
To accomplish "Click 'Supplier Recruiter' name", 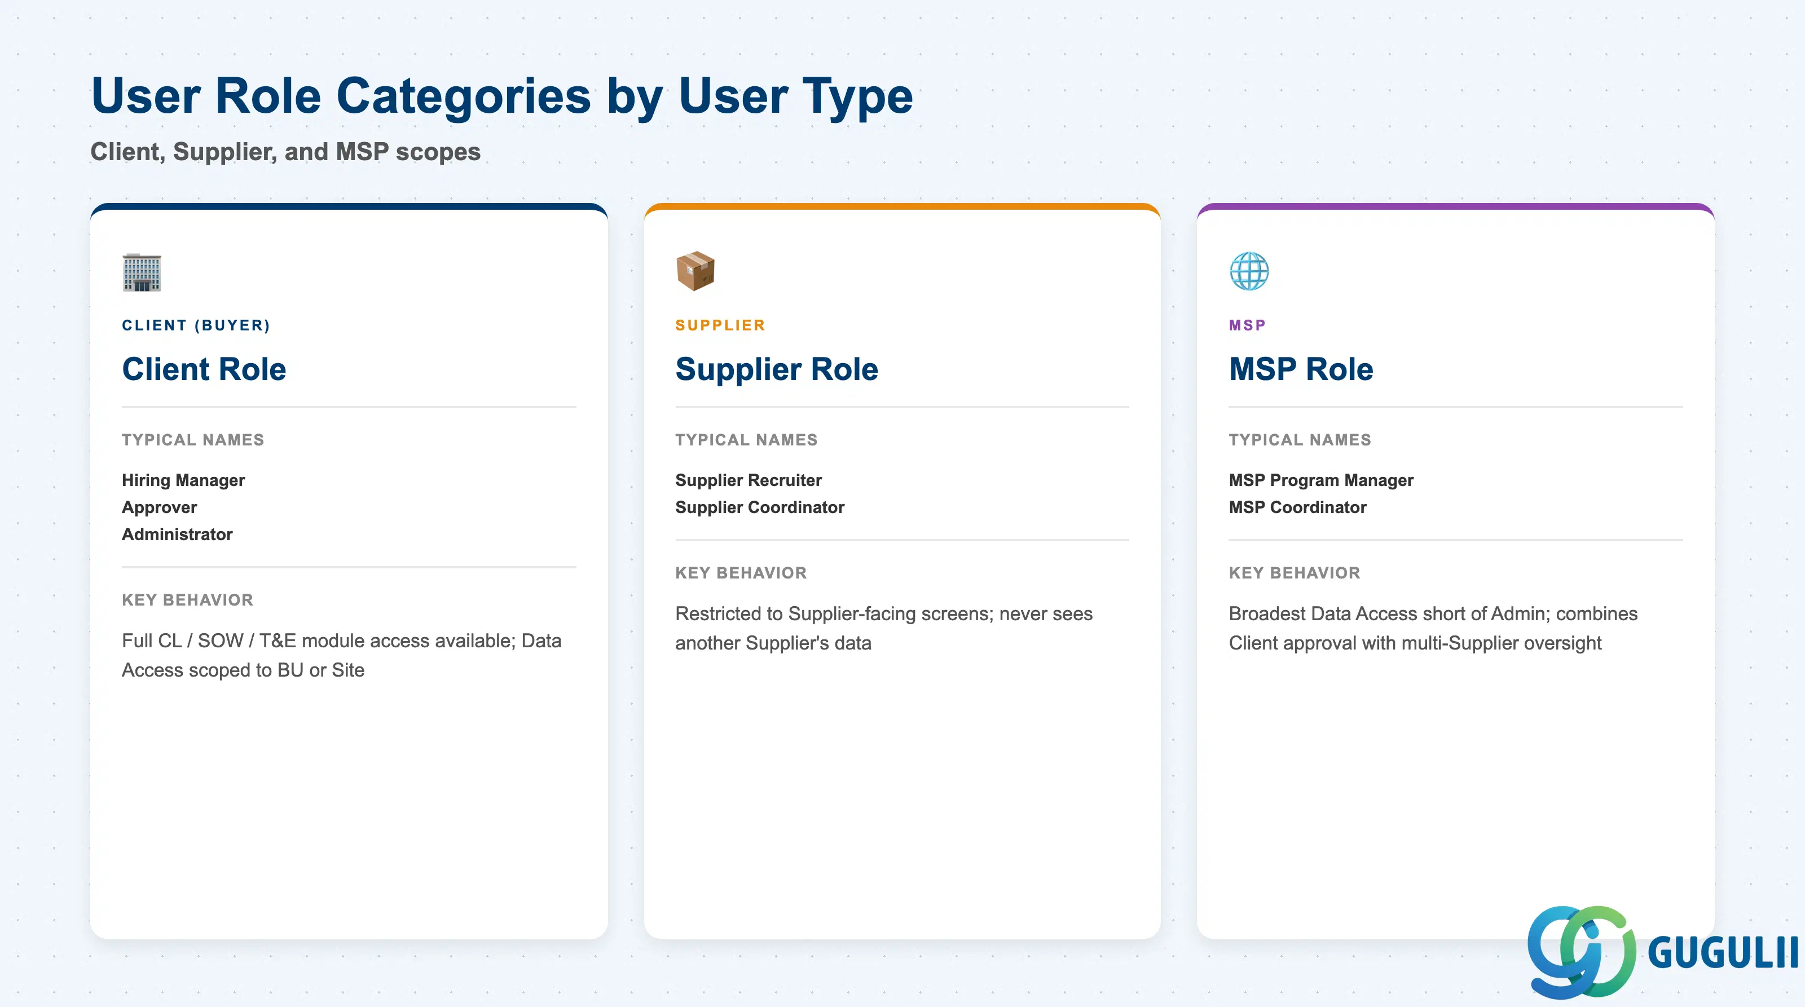I will tap(749, 480).
